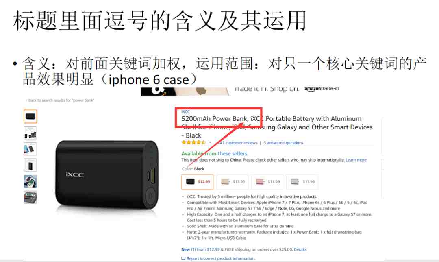439x262 pixels.
Task: Open the fifth lifestyle thumbnail
Action: tap(30, 181)
